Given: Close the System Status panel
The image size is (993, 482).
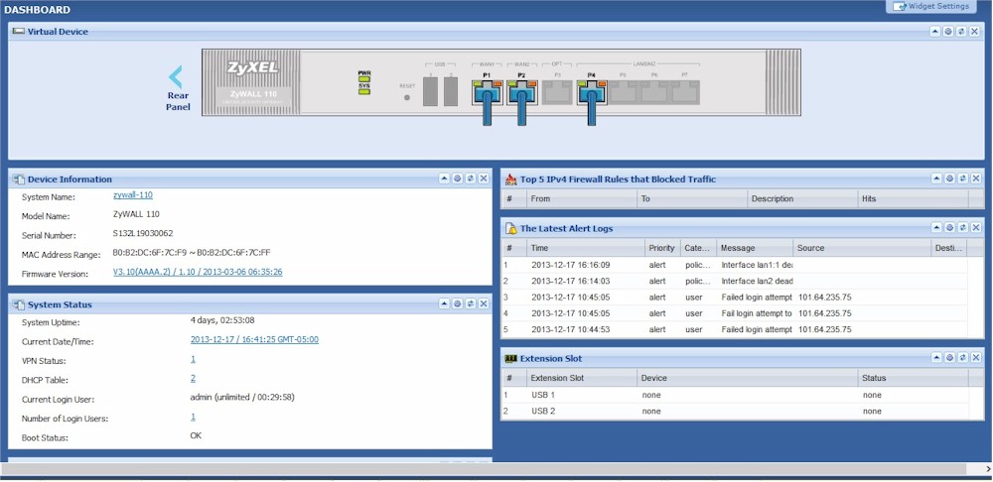Looking at the screenshot, I should click(484, 303).
